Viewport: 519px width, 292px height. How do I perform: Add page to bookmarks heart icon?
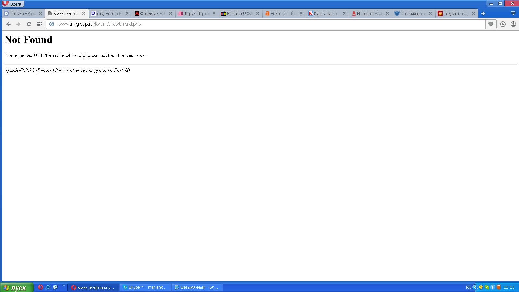491,24
